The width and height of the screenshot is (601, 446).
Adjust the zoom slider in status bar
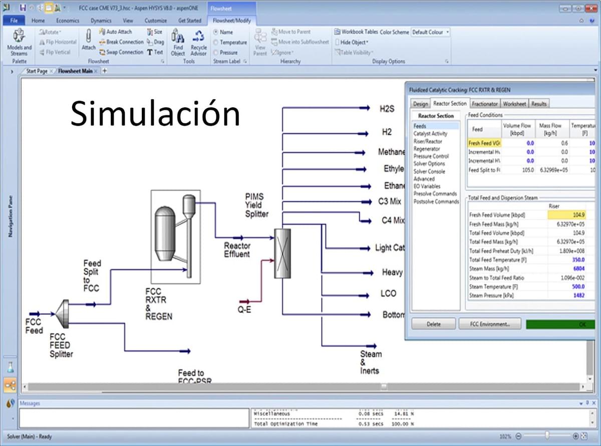coord(547,436)
